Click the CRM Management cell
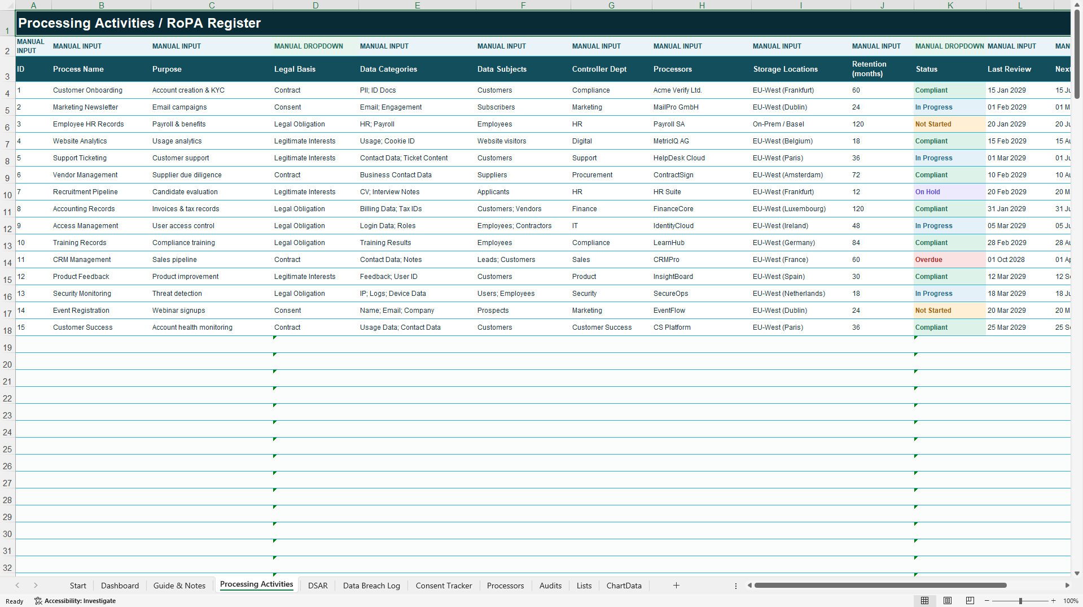This screenshot has height=607, width=1083. tap(101, 260)
